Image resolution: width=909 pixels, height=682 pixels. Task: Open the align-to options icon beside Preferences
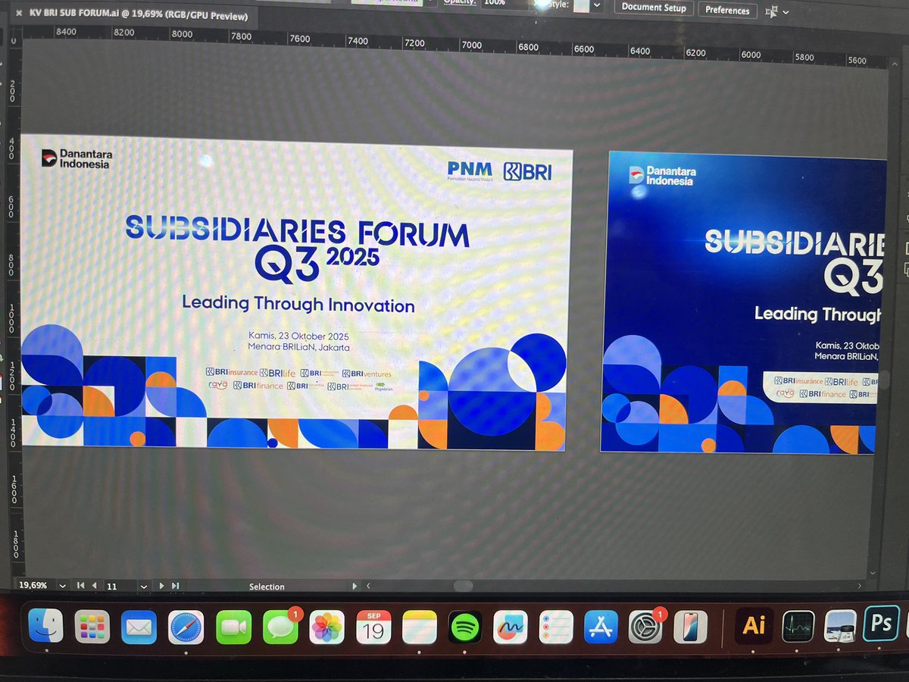pos(772,11)
